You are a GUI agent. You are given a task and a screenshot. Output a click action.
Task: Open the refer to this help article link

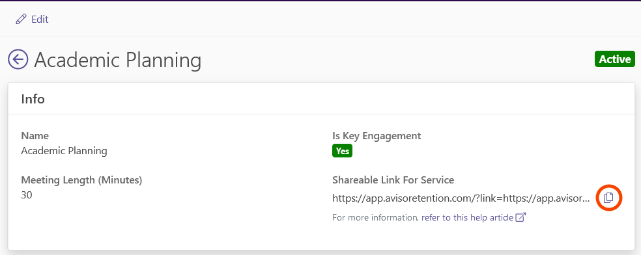coord(467,217)
